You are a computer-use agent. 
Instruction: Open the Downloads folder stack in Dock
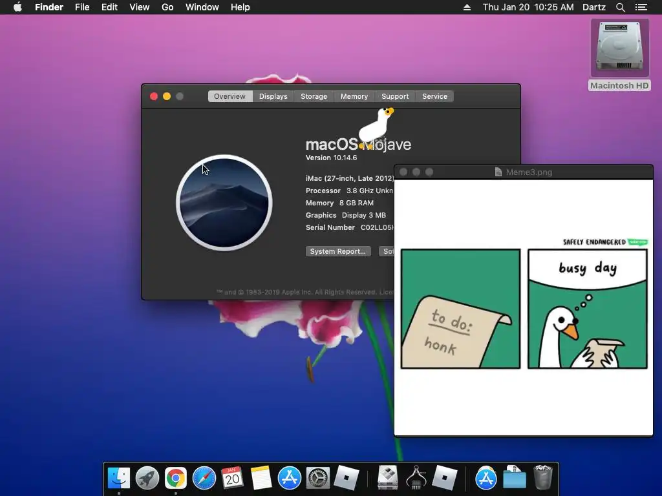(x=514, y=478)
